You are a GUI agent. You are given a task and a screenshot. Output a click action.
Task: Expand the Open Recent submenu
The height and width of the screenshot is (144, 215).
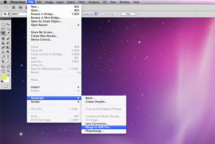click(x=55, y=25)
